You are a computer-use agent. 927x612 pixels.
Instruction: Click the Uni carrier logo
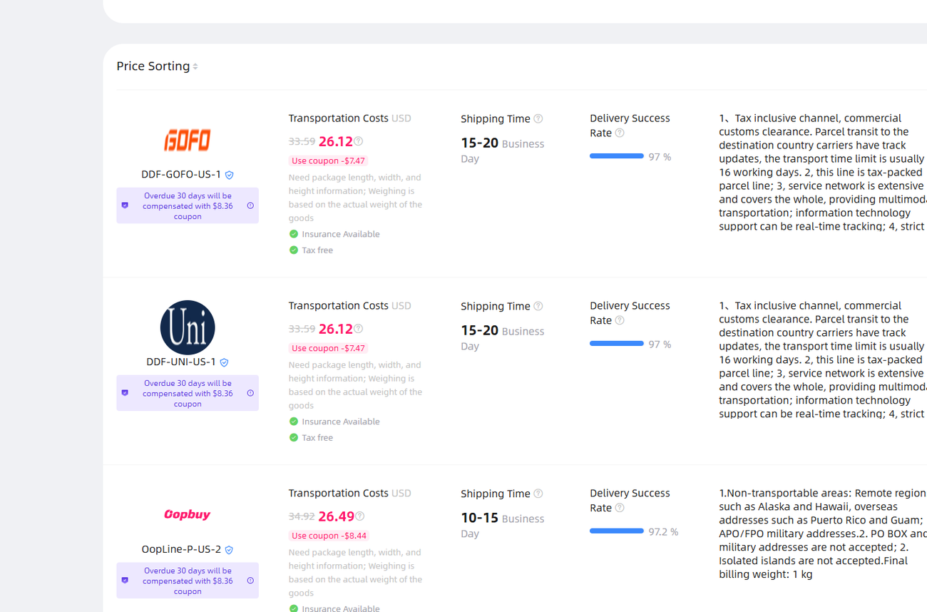[188, 327]
